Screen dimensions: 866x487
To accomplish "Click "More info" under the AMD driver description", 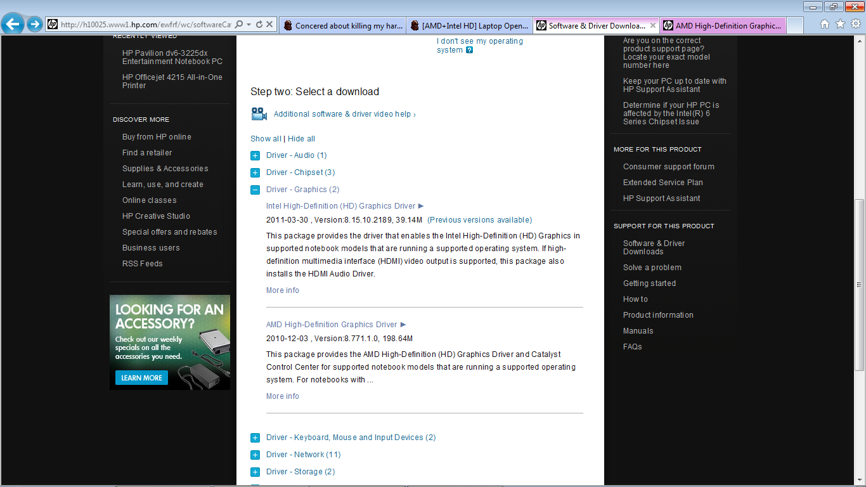I will click(283, 396).
